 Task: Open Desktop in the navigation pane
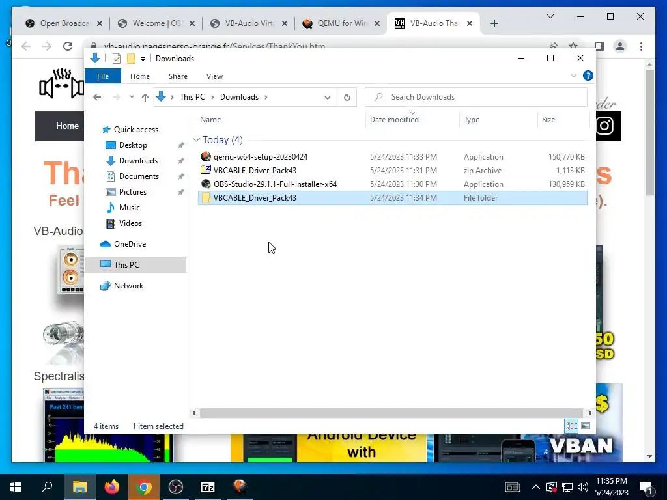click(133, 145)
